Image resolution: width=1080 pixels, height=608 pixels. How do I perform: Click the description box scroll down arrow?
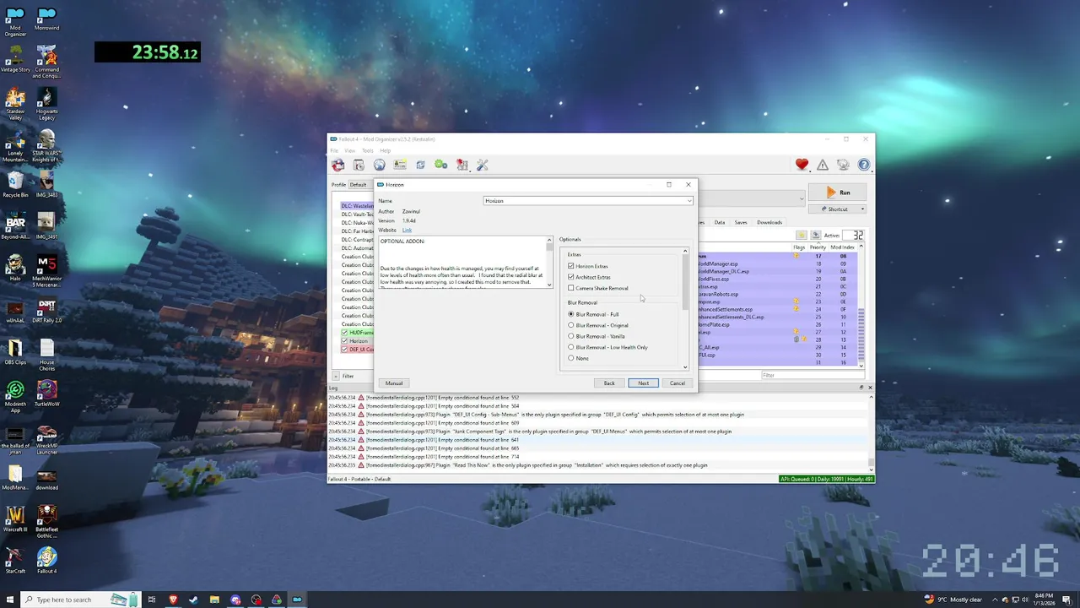point(549,285)
